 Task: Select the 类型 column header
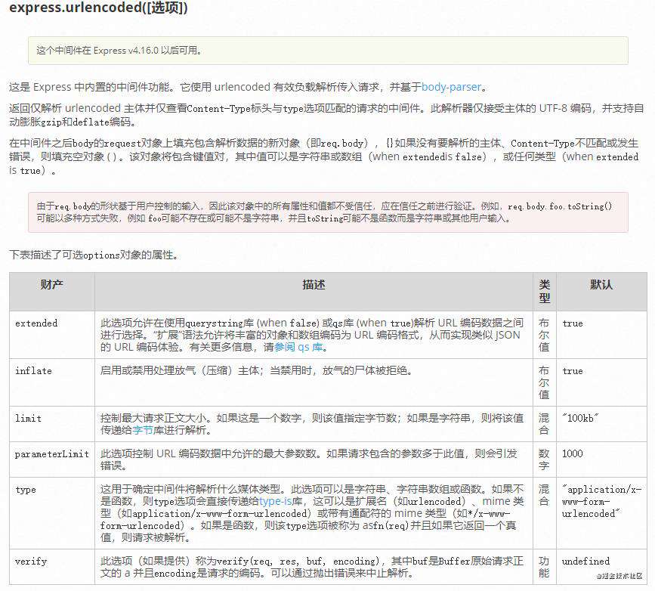pos(544,291)
